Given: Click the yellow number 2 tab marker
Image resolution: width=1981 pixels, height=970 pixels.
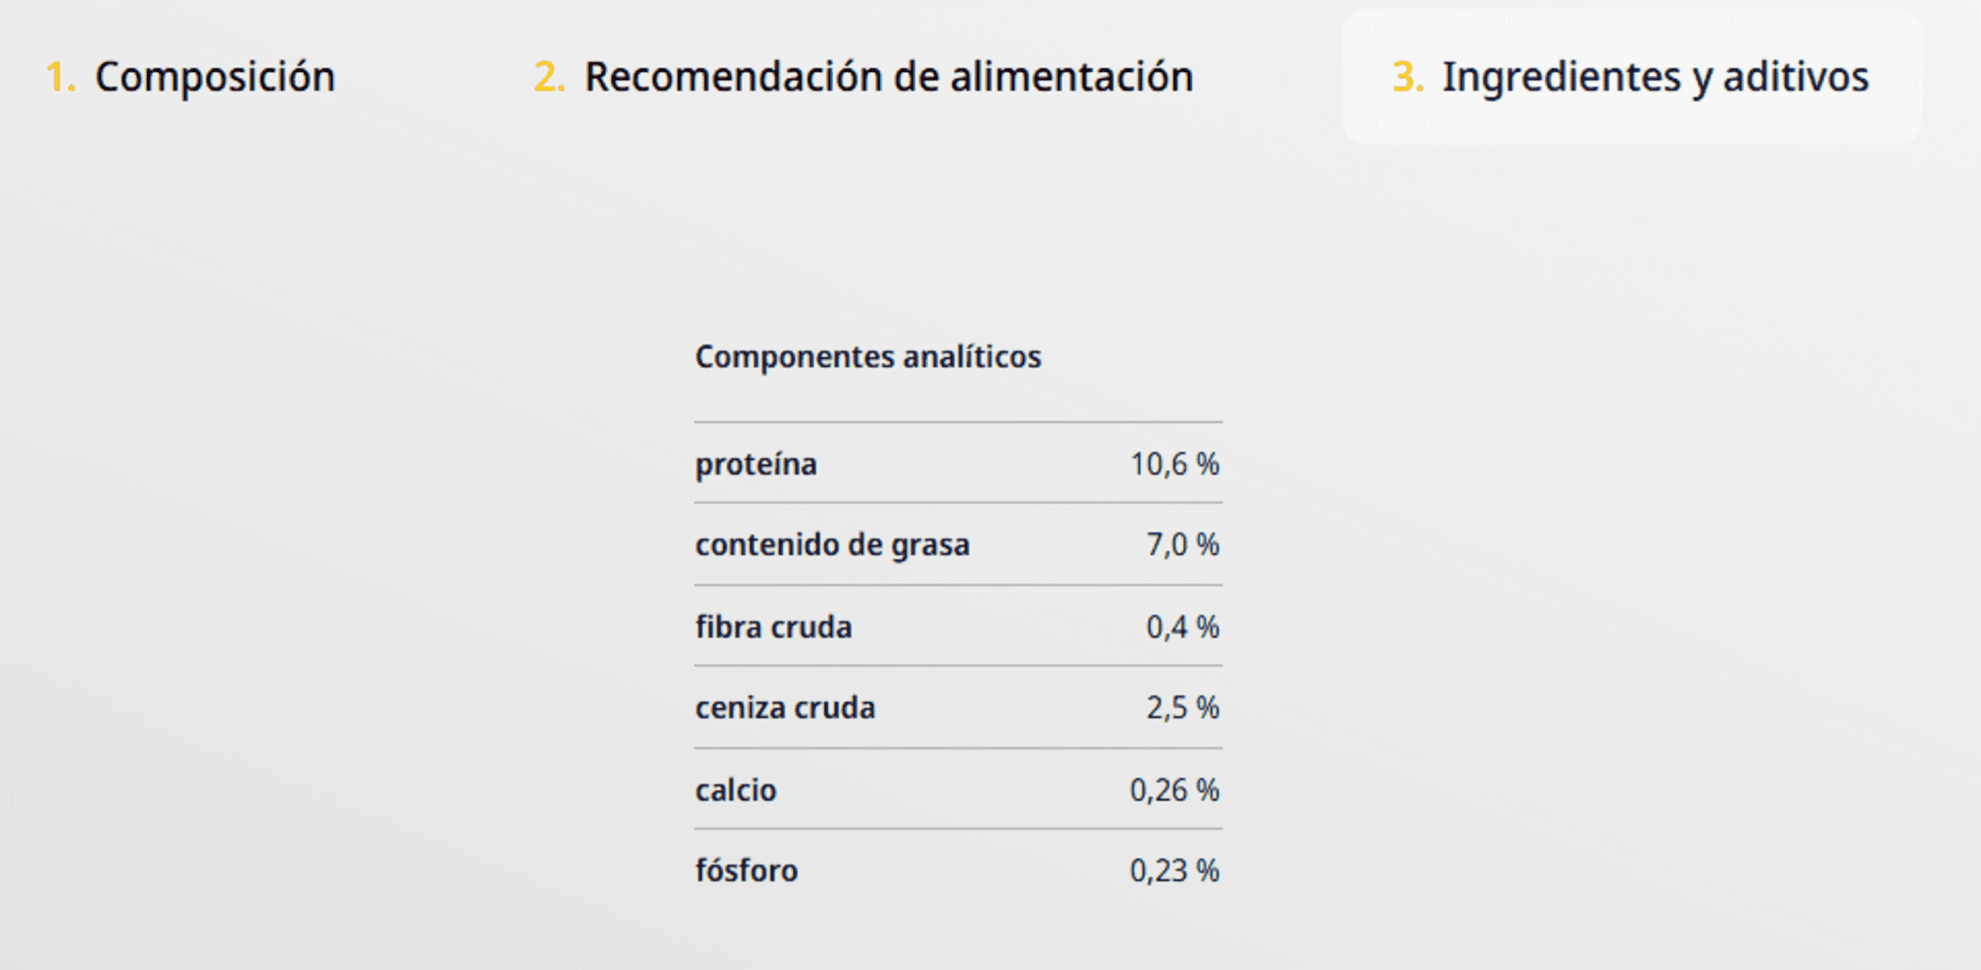Looking at the screenshot, I should [x=549, y=77].
